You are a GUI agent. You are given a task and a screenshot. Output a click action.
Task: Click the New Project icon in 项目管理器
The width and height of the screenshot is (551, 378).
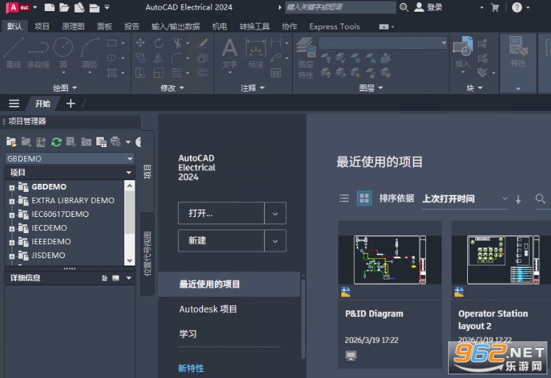pos(26,142)
